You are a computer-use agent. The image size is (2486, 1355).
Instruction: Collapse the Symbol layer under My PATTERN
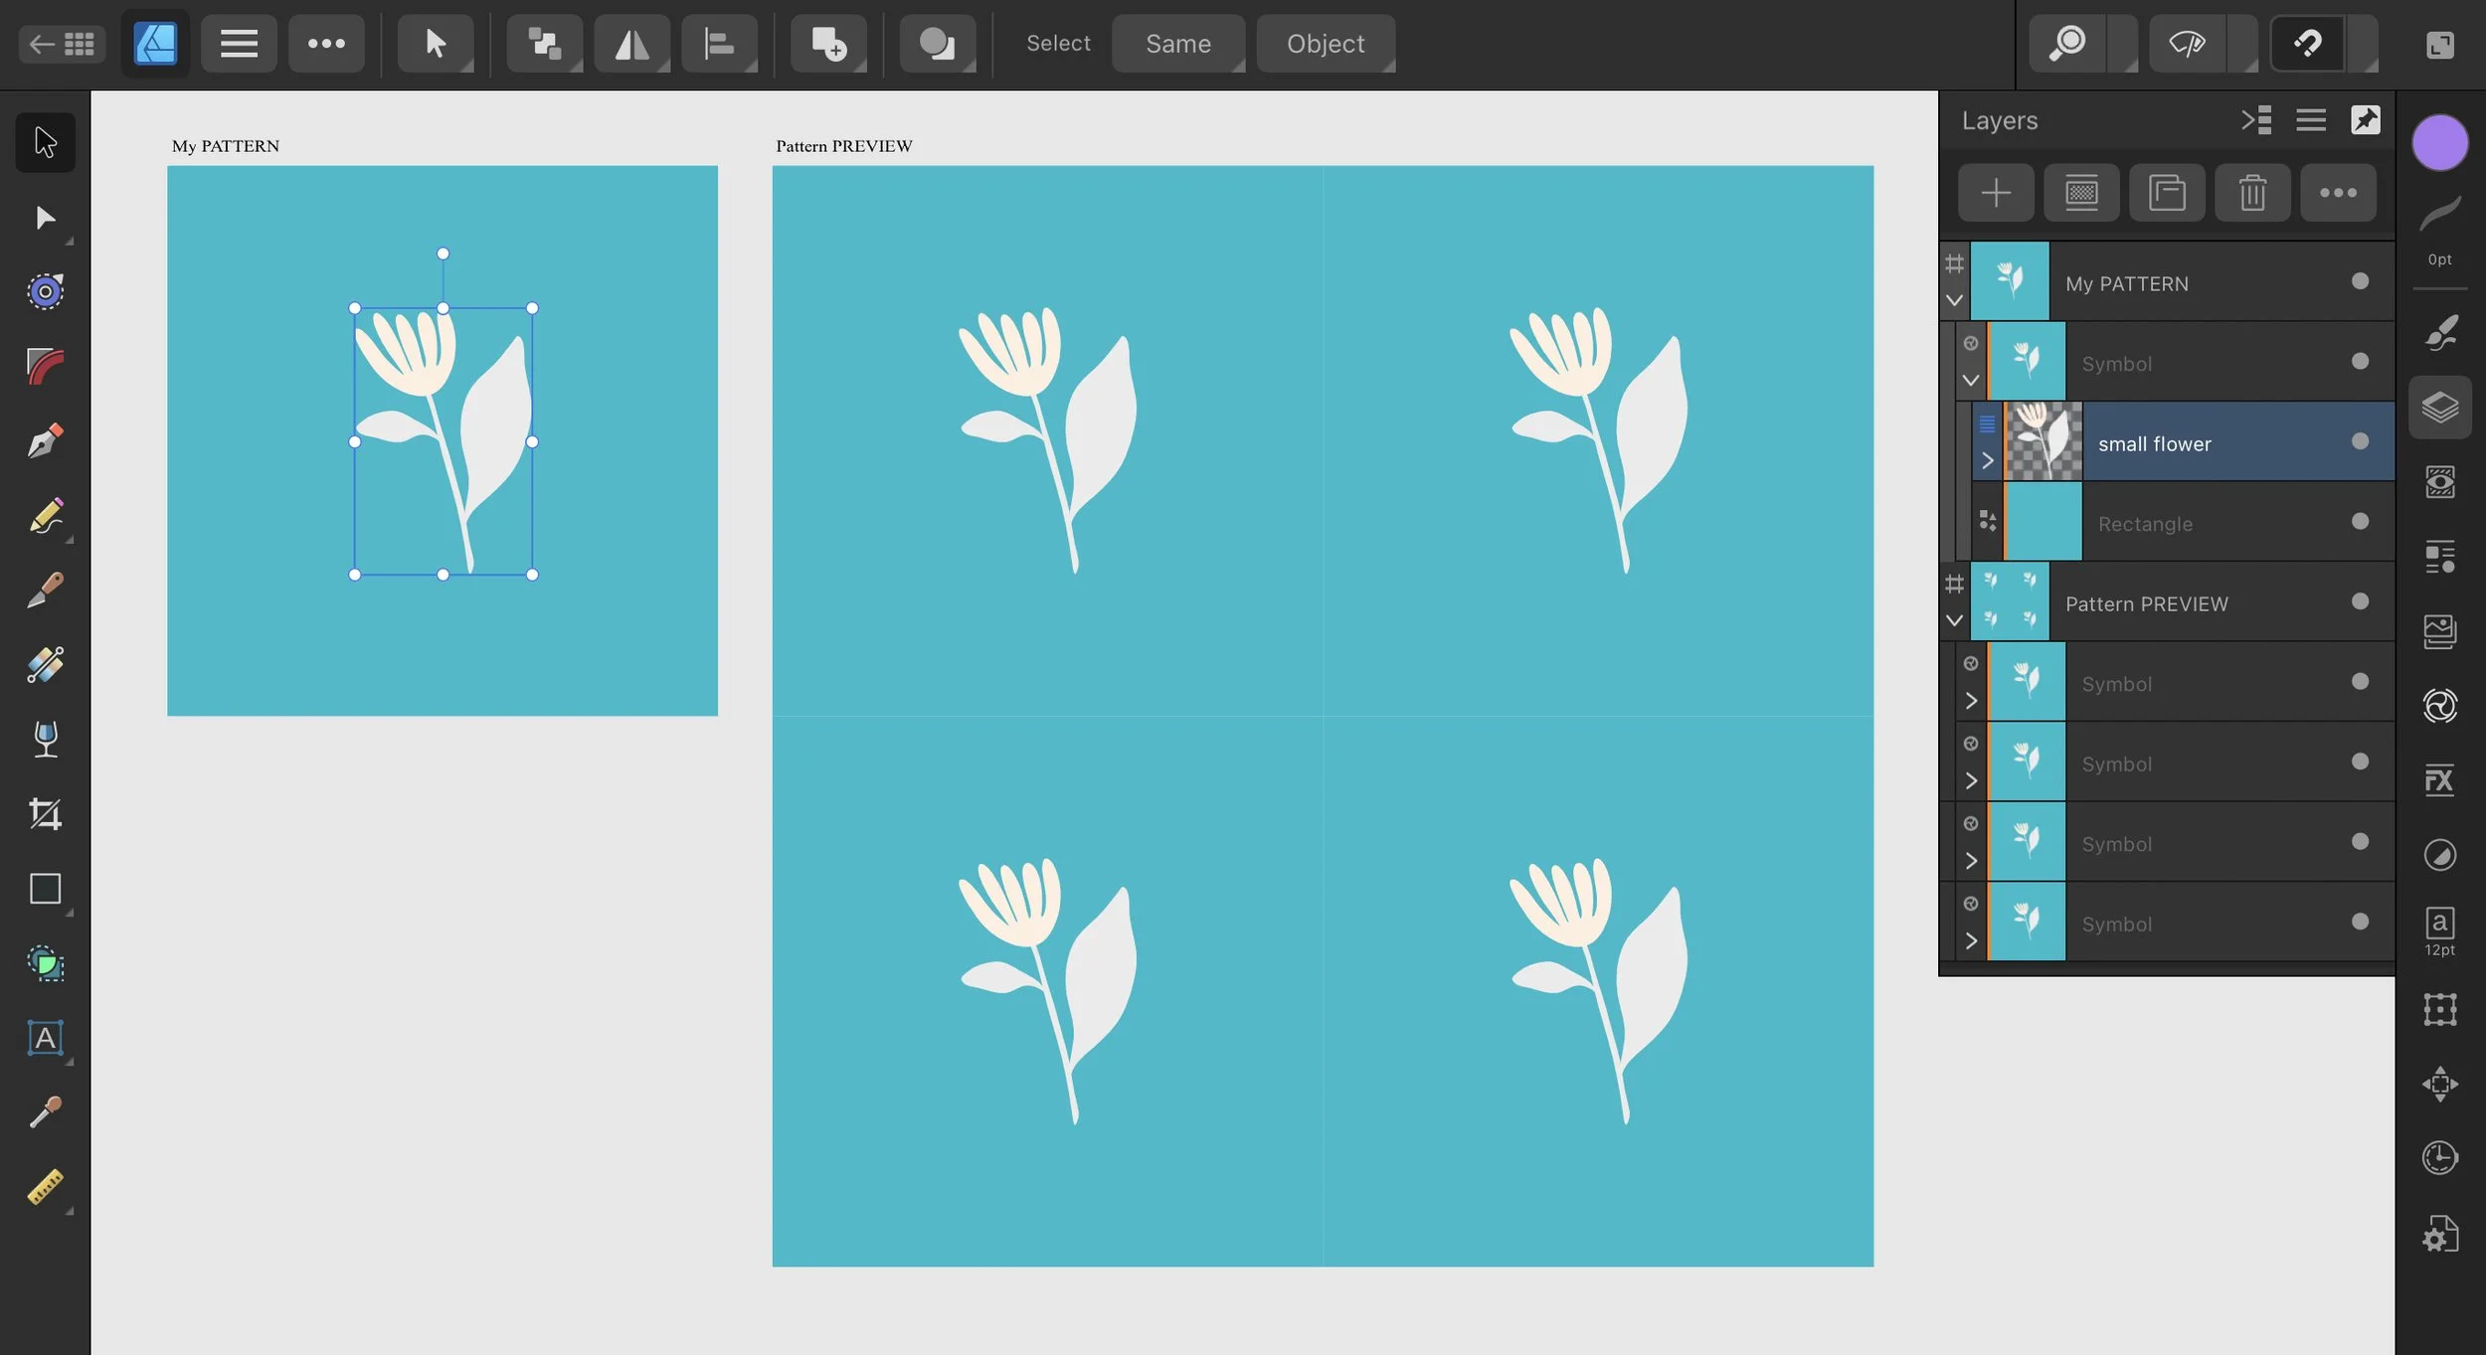coord(1972,381)
